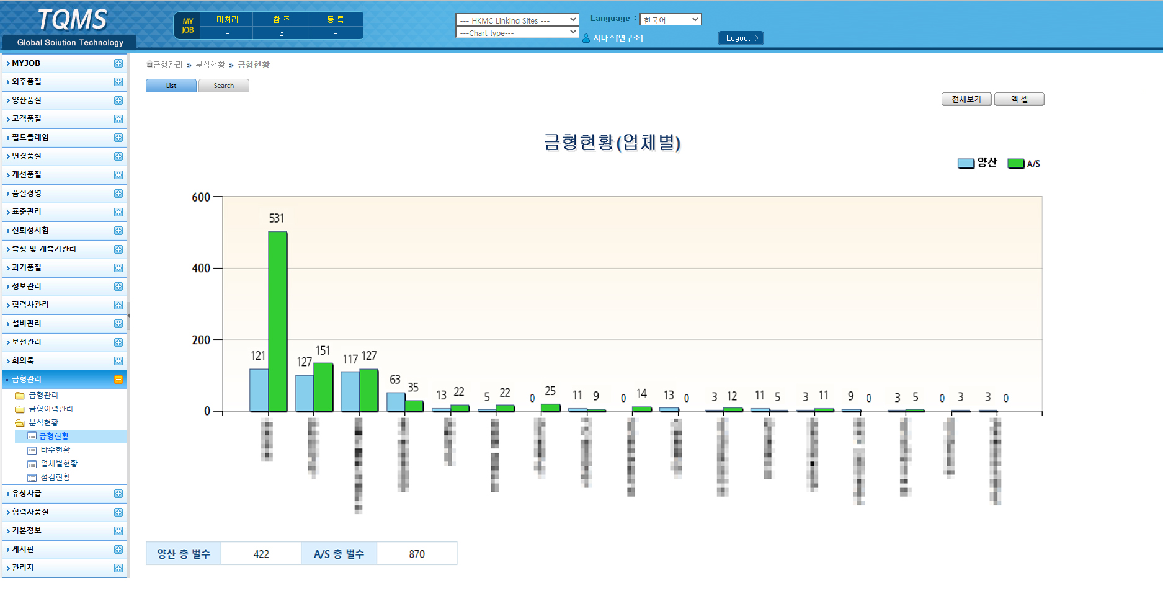
Task: Click plus icon next to 보전관리
Action: coord(118,342)
